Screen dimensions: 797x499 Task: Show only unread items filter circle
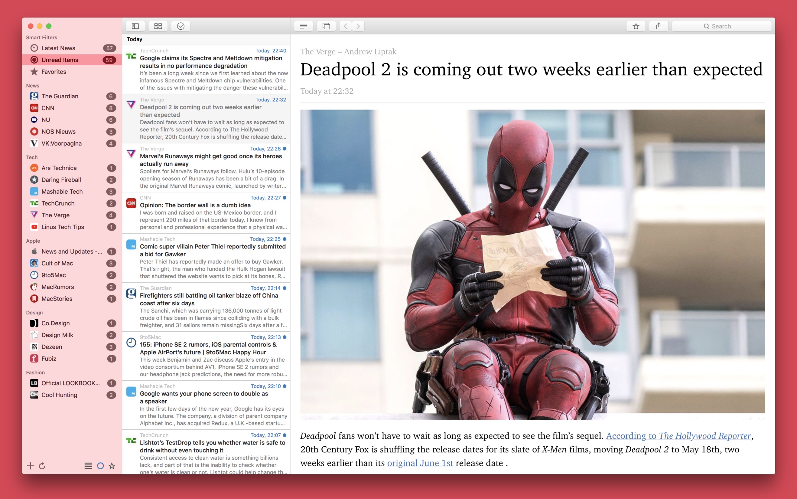point(101,466)
